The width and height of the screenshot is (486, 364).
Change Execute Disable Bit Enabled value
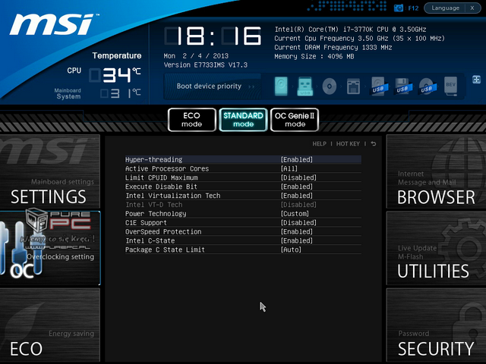[x=297, y=187]
